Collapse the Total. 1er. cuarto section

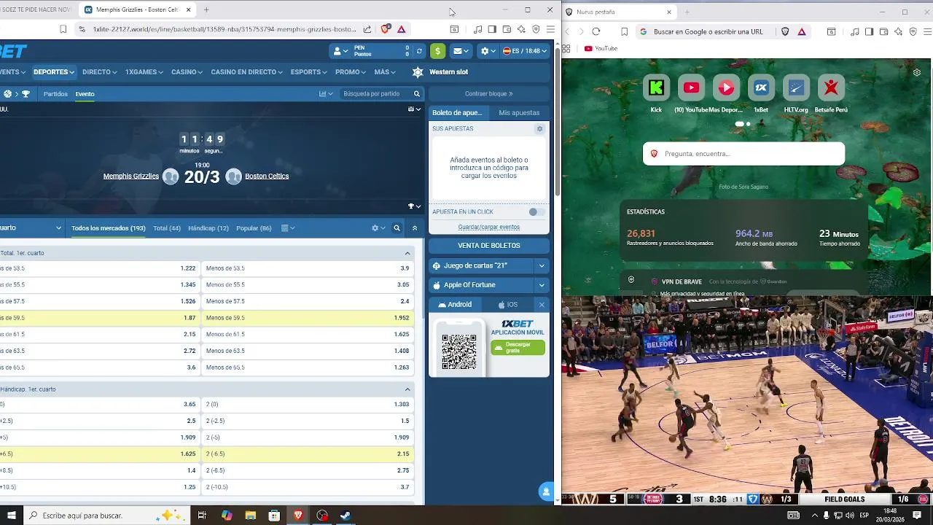tap(407, 253)
